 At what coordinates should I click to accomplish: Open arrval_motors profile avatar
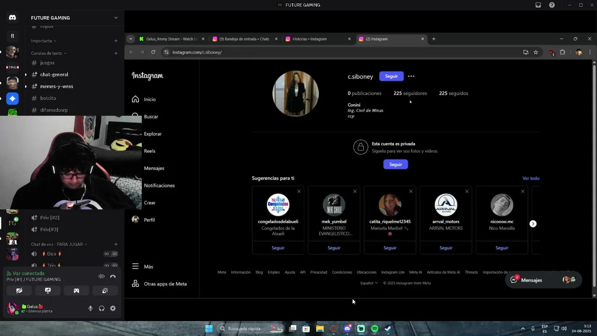[446, 205]
